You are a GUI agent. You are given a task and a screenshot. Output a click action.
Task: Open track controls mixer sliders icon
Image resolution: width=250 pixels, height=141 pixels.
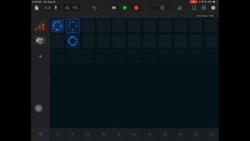tap(67, 8)
